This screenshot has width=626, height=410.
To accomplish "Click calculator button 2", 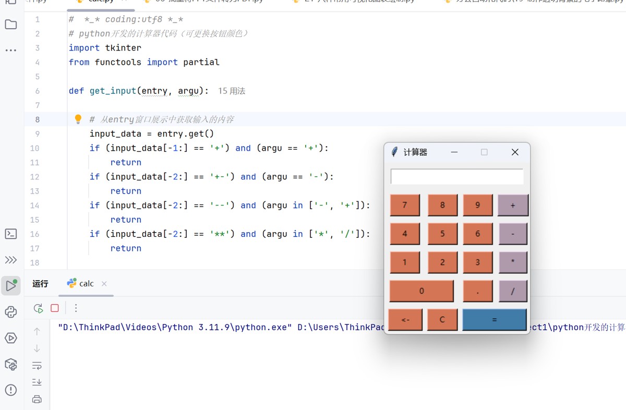I will point(442,262).
